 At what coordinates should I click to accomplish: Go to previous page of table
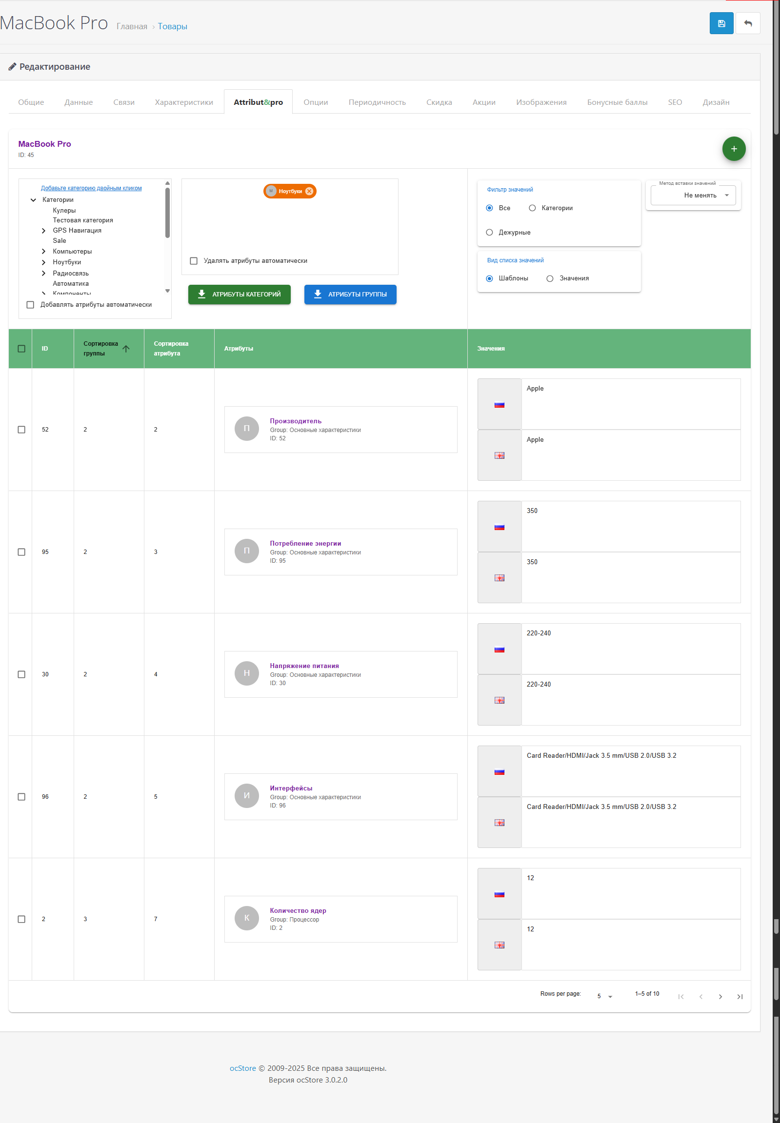pos(700,997)
